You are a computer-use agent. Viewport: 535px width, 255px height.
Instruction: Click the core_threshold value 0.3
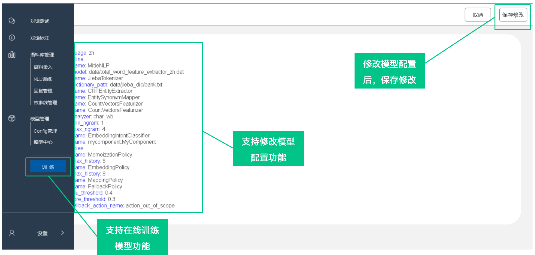[112, 199]
